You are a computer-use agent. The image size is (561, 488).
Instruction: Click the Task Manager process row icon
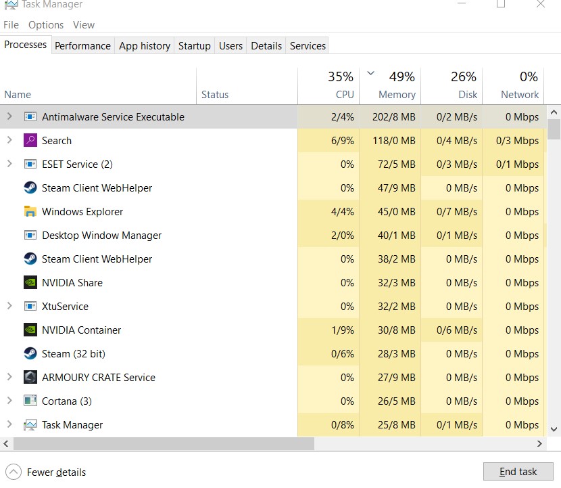pyautogui.click(x=30, y=425)
